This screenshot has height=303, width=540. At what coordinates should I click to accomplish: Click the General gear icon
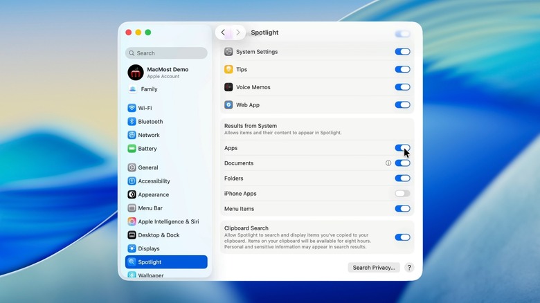(x=132, y=167)
